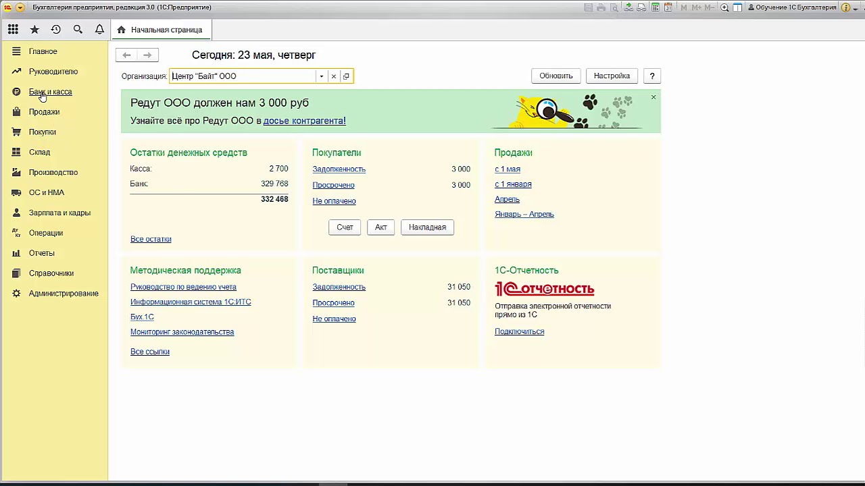Click the 1С-Отчетность logo
This screenshot has width=865, height=486.
coord(545,289)
